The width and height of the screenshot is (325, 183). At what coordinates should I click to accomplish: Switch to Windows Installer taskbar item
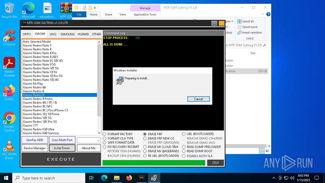click(x=154, y=178)
